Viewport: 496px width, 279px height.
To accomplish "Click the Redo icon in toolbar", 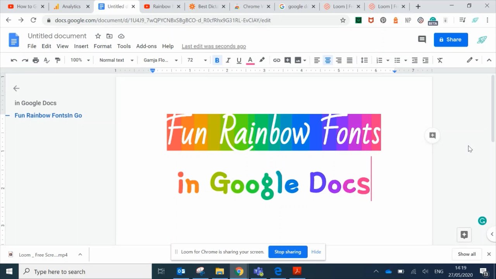I will pyautogui.click(x=25, y=60).
